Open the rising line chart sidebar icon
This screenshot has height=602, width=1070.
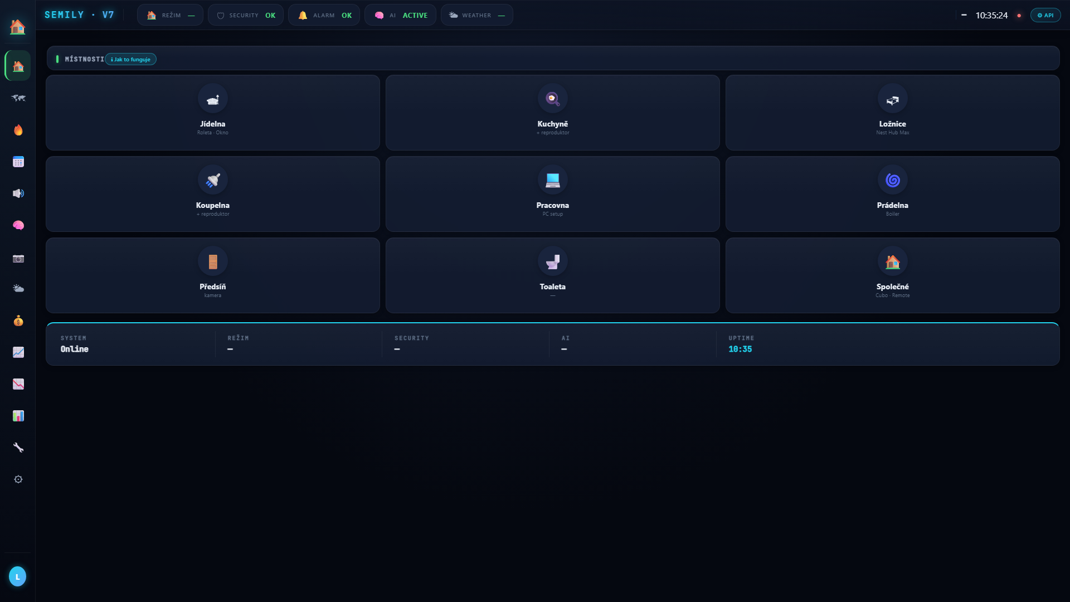18,352
